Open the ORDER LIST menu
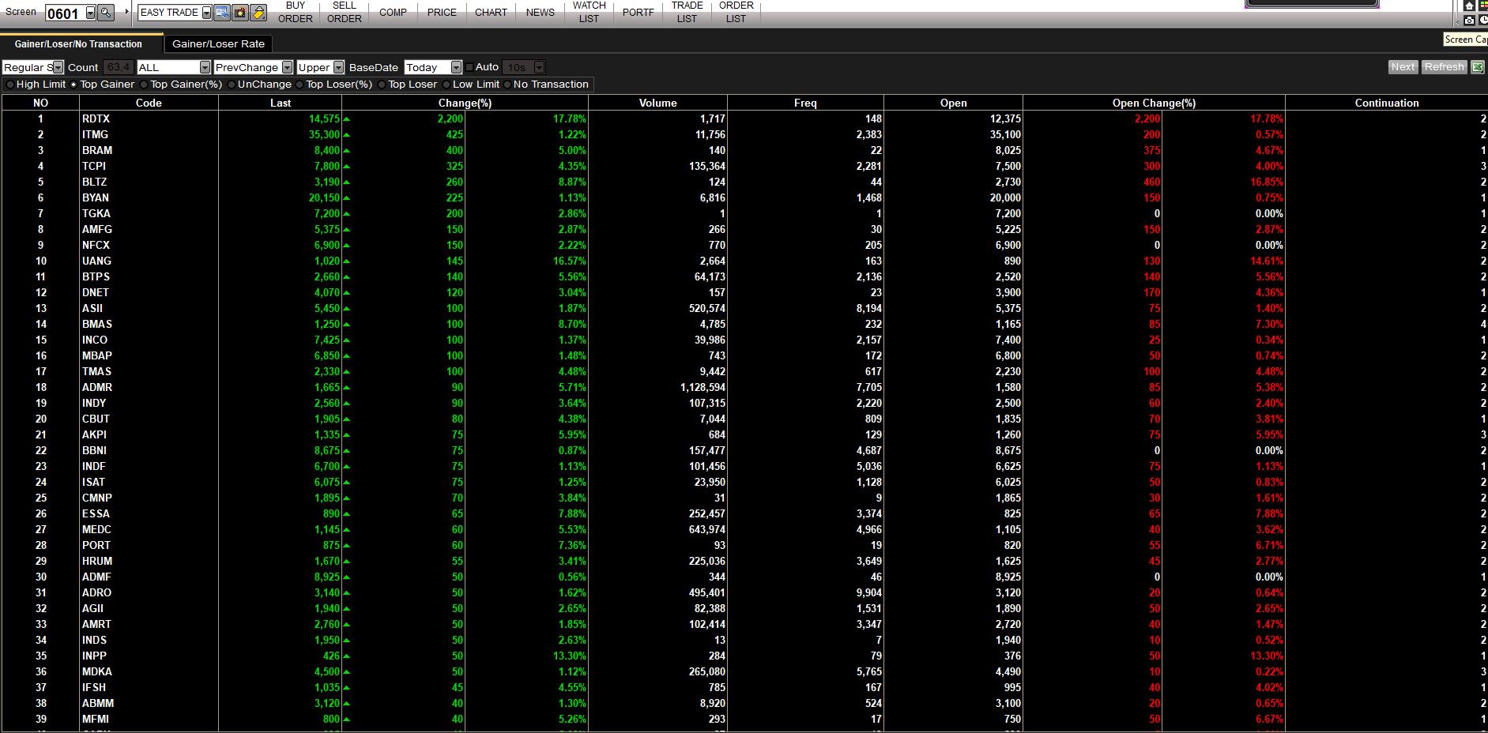 pos(736,12)
